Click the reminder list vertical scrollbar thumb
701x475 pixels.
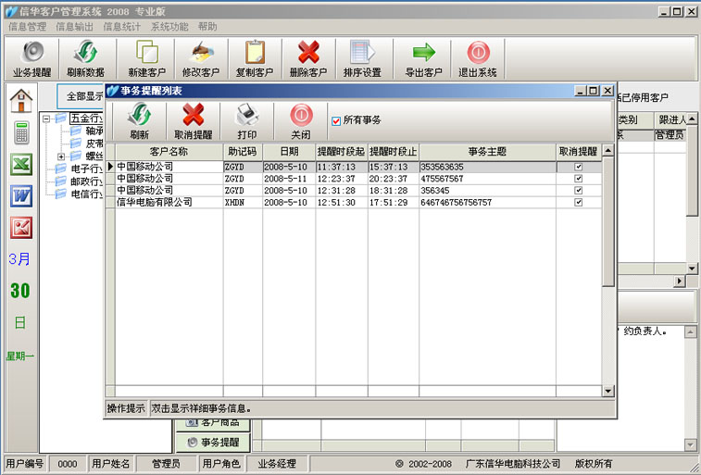[608, 221]
